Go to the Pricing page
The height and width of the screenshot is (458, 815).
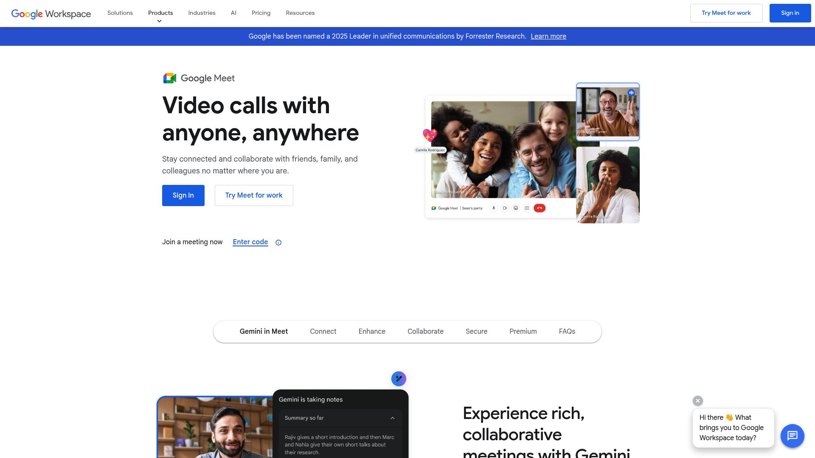261,13
